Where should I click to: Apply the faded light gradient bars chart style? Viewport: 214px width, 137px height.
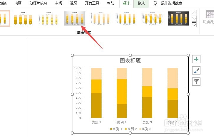click(x=101, y=18)
